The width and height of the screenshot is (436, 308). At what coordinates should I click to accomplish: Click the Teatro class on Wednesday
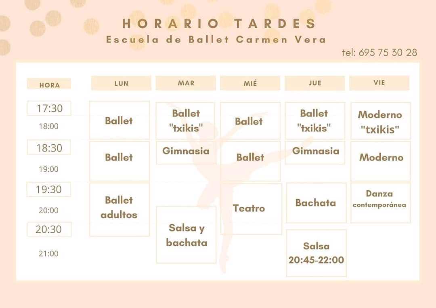251,209
